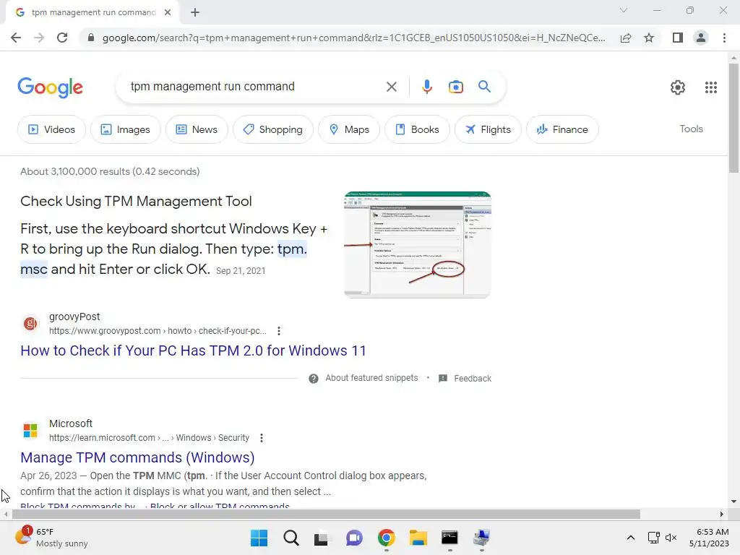Screen dimensions: 740x555
Task: Open the Chat app on the taskbar
Action: coord(354,538)
